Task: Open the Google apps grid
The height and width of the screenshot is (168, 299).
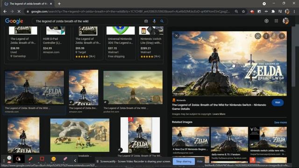Action: [276, 21]
